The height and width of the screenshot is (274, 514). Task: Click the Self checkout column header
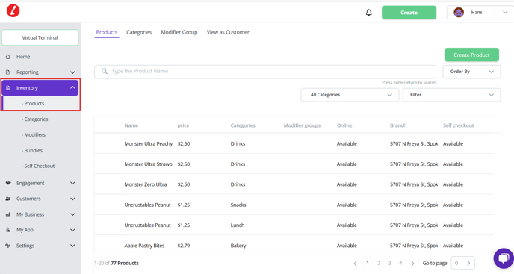[x=458, y=125]
